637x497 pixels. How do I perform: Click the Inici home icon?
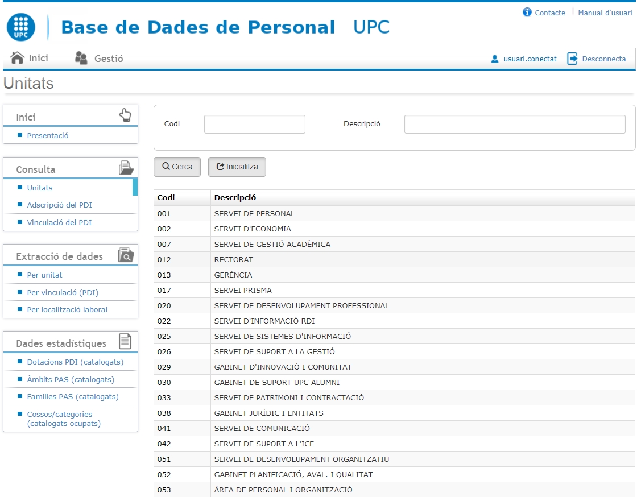(18, 58)
